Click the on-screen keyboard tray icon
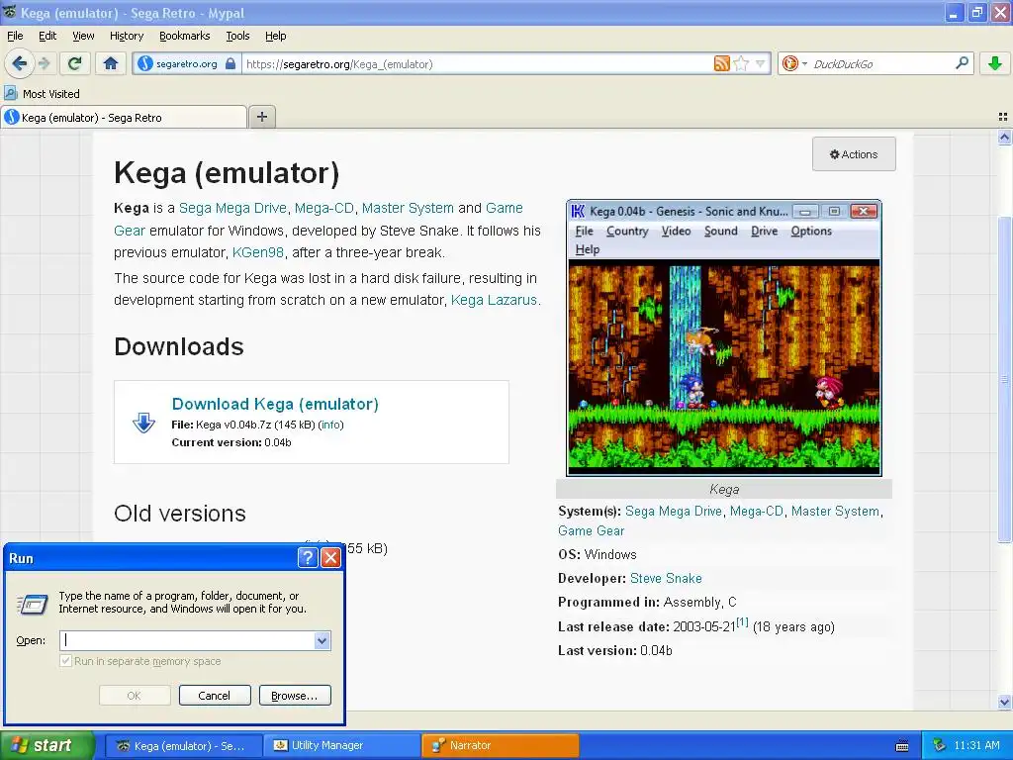1013x760 pixels. 902,746
